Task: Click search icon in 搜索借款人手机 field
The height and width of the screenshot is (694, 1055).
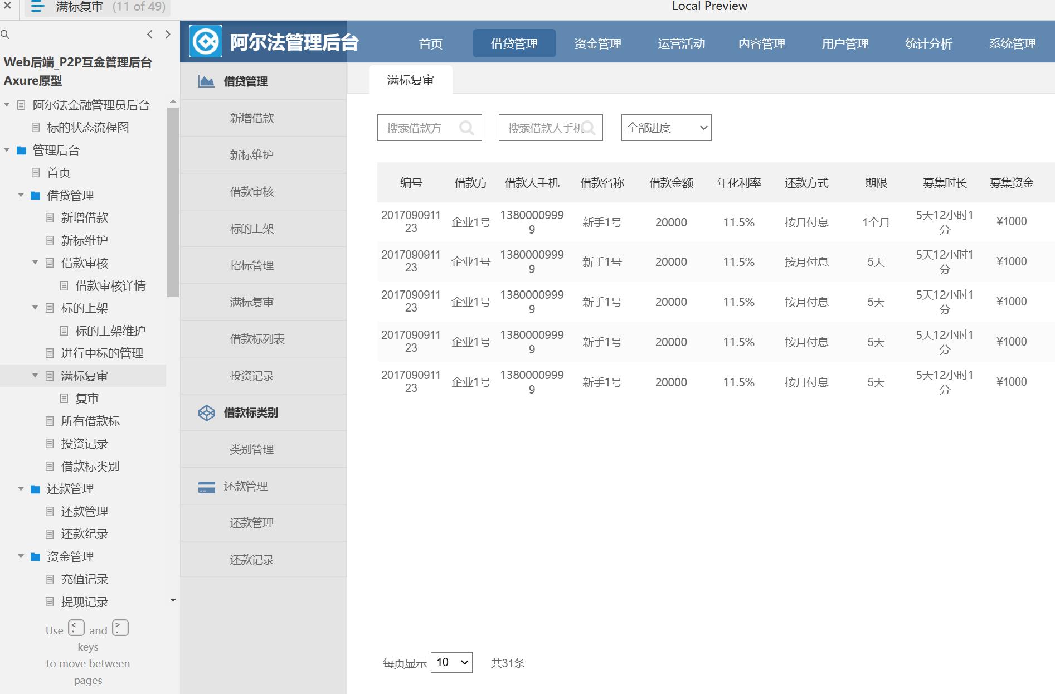Action: [x=588, y=128]
